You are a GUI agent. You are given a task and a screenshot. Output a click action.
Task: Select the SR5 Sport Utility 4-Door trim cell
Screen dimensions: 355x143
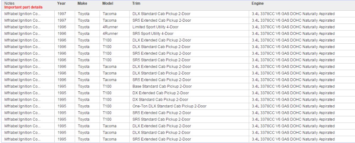point(153,34)
